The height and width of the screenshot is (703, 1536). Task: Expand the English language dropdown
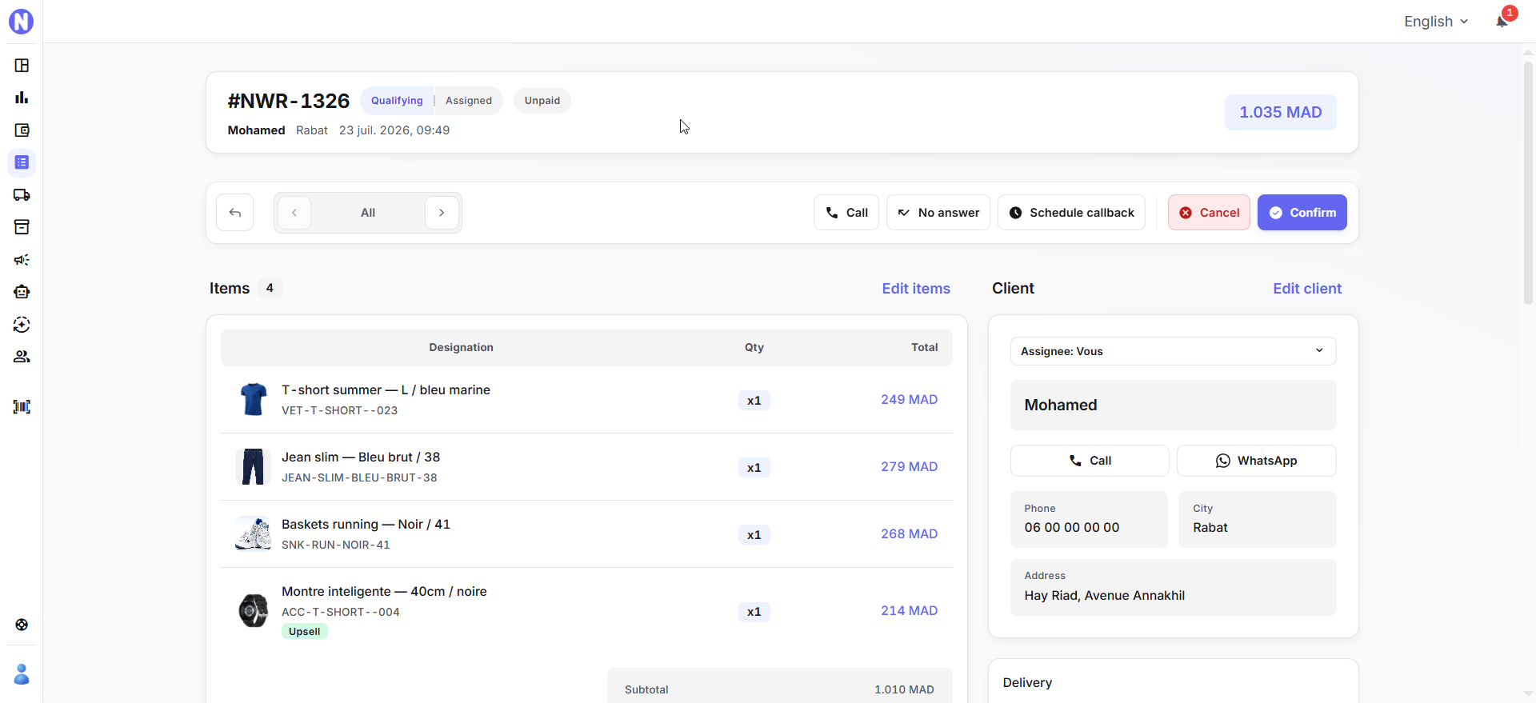1436,22
